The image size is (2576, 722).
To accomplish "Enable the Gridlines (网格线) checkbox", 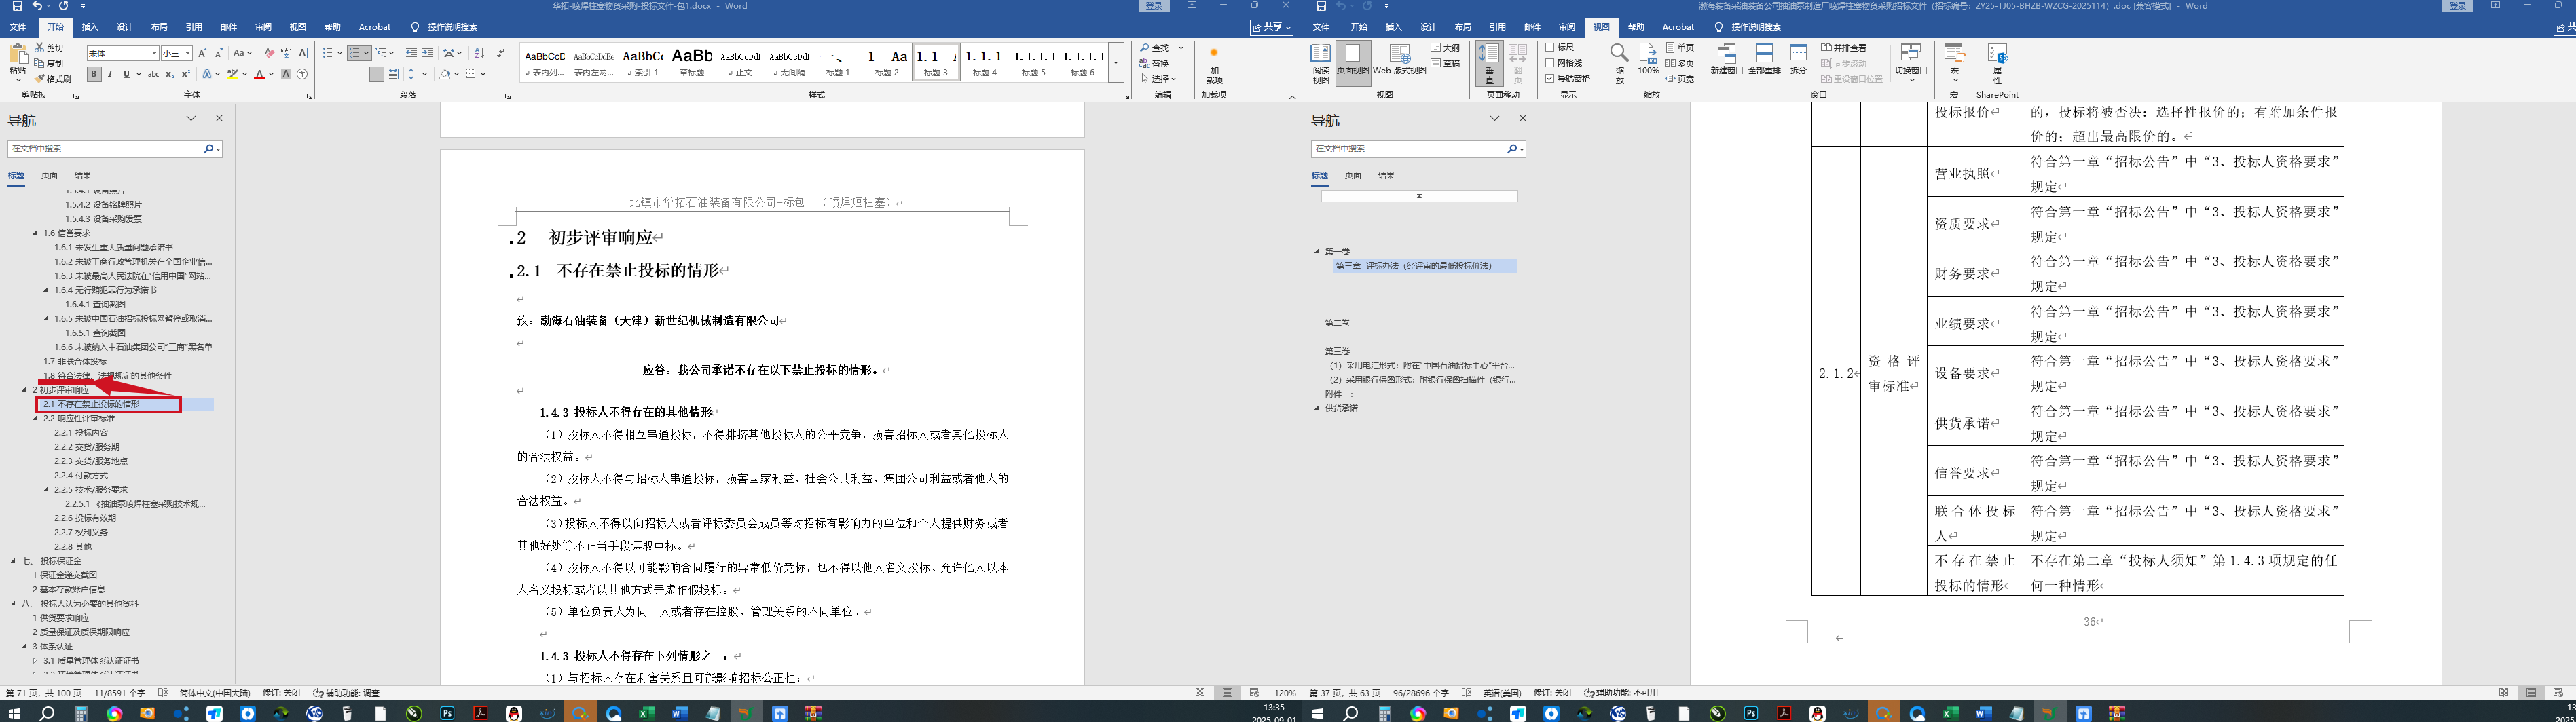I will tap(1550, 63).
